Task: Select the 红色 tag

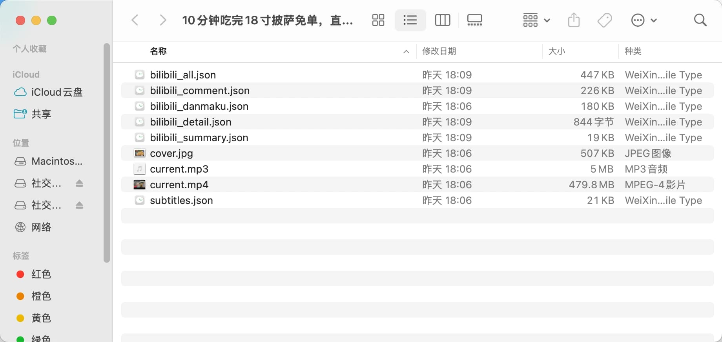Action: click(41, 274)
